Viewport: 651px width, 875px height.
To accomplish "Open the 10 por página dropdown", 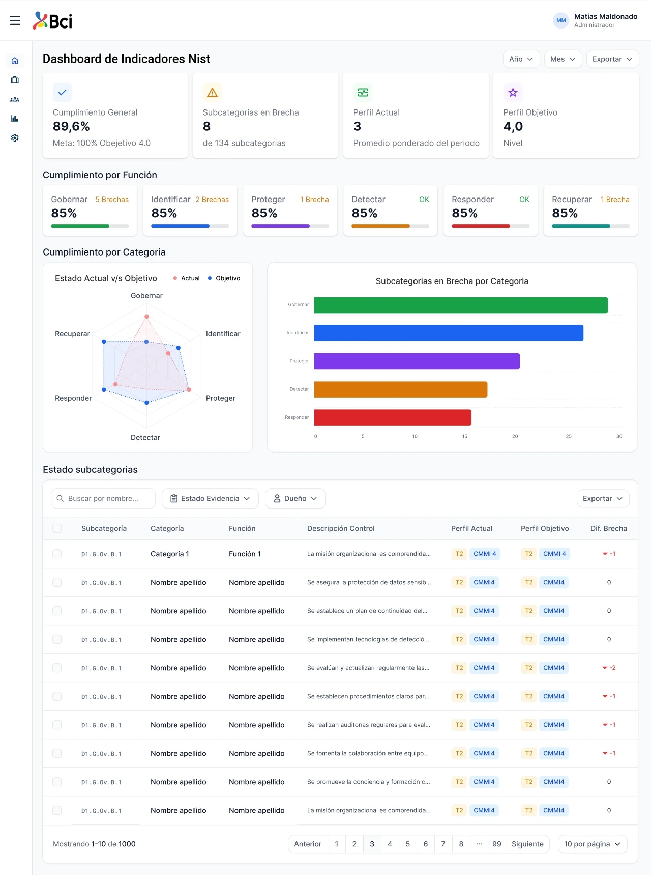I will [x=593, y=844].
